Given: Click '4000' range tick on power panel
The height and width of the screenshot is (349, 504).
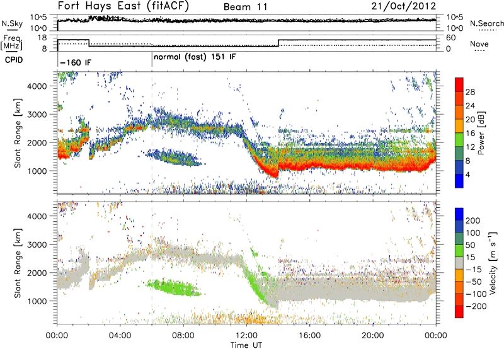Looking at the screenshot, I should (37, 86).
